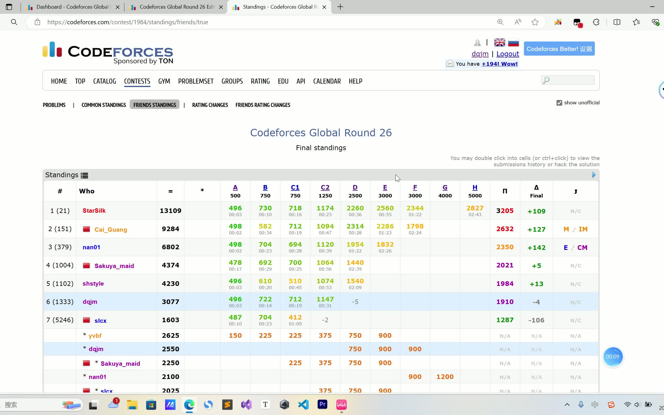Open the notification bell icon
The height and width of the screenshot is (415, 664).
[x=478, y=42]
